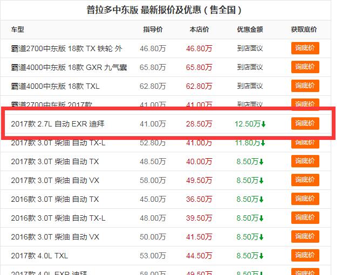The image size is (342, 275).
Task: Open model 2017款 4.0L TXL
Action: [39, 256]
